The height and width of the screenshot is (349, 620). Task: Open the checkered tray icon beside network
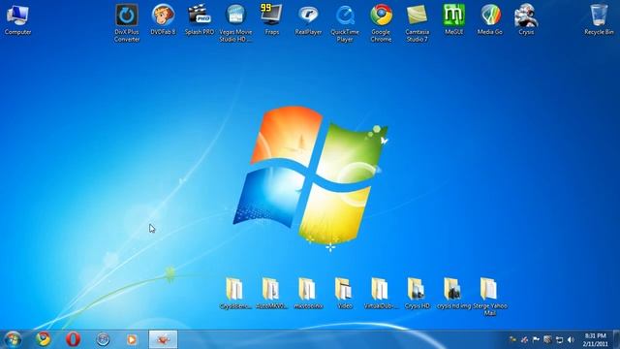547,339
